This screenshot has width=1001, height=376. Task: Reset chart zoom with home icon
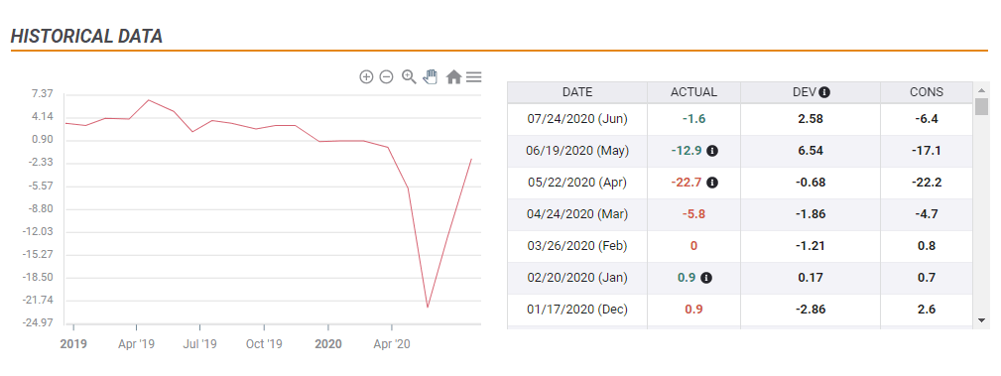(453, 77)
